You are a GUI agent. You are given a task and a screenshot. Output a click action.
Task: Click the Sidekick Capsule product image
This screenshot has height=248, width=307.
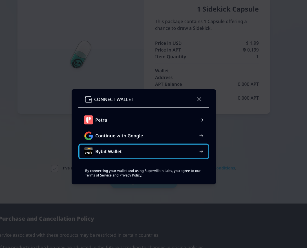click(x=81, y=55)
